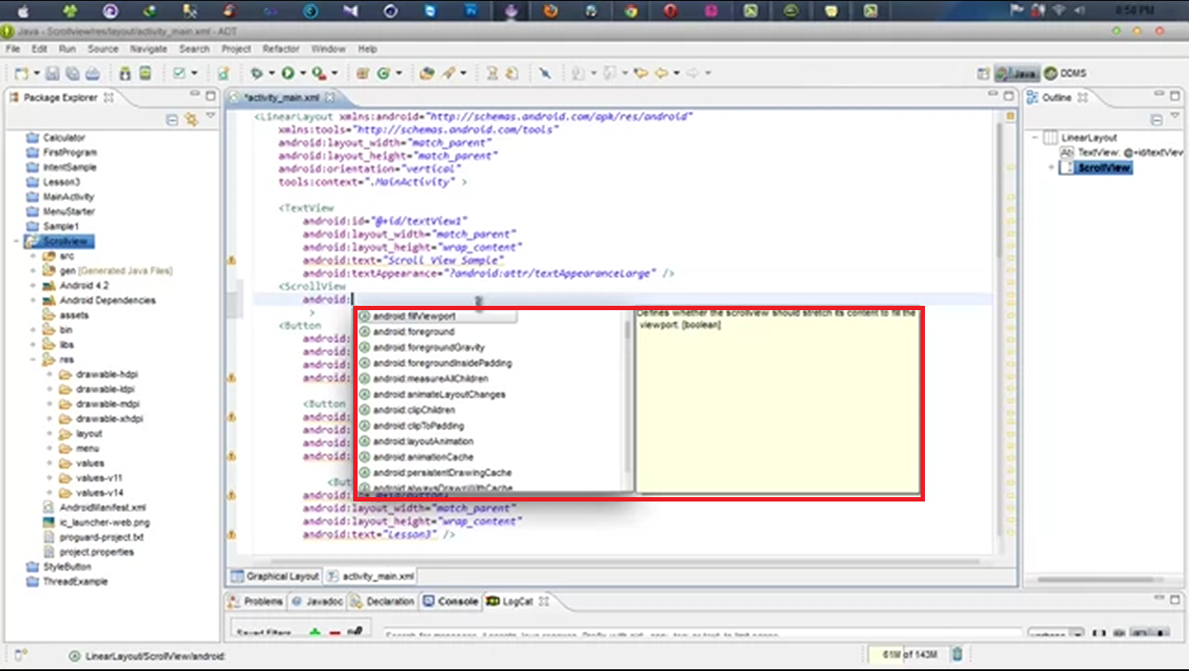The height and width of the screenshot is (671, 1189).
Task: Open the Android Virtual Device Manager icon
Action: tap(145, 73)
